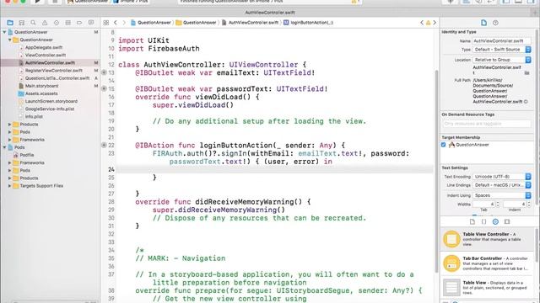Click QuestionAnswer project in jump bar
This screenshot has height=303, width=540.
tap(151, 23)
